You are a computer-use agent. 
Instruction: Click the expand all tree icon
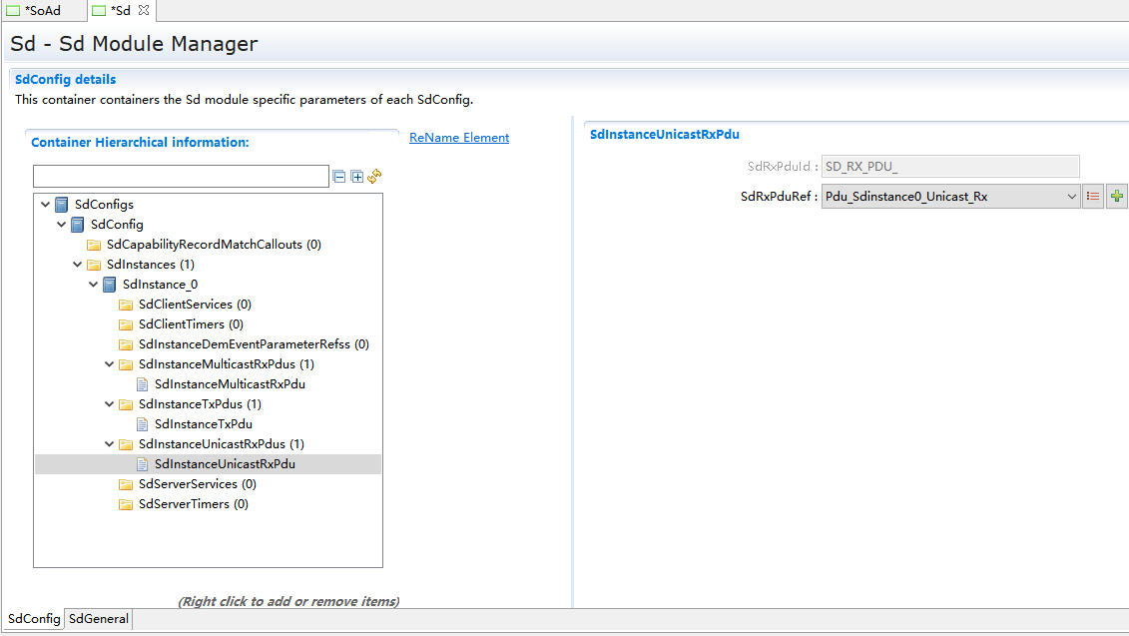coord(357,177)
